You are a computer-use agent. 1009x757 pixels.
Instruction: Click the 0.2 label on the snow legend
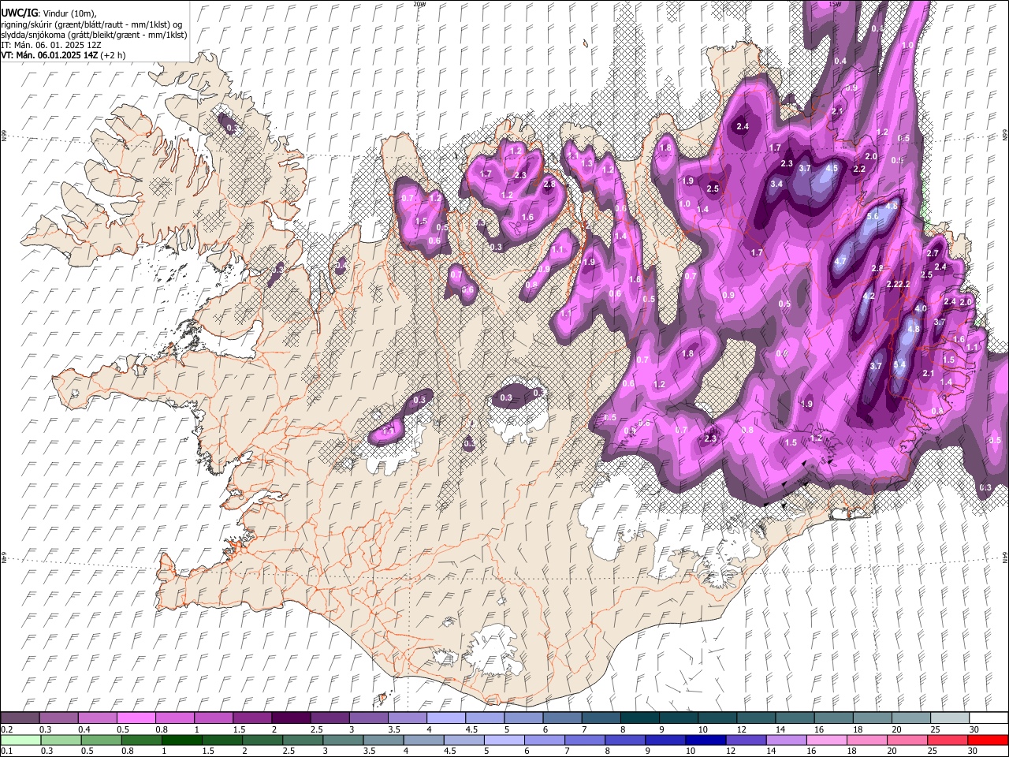coord(6,729)
